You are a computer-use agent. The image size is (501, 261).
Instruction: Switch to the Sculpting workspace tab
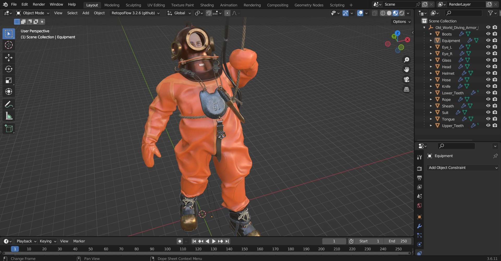[133, 5]
